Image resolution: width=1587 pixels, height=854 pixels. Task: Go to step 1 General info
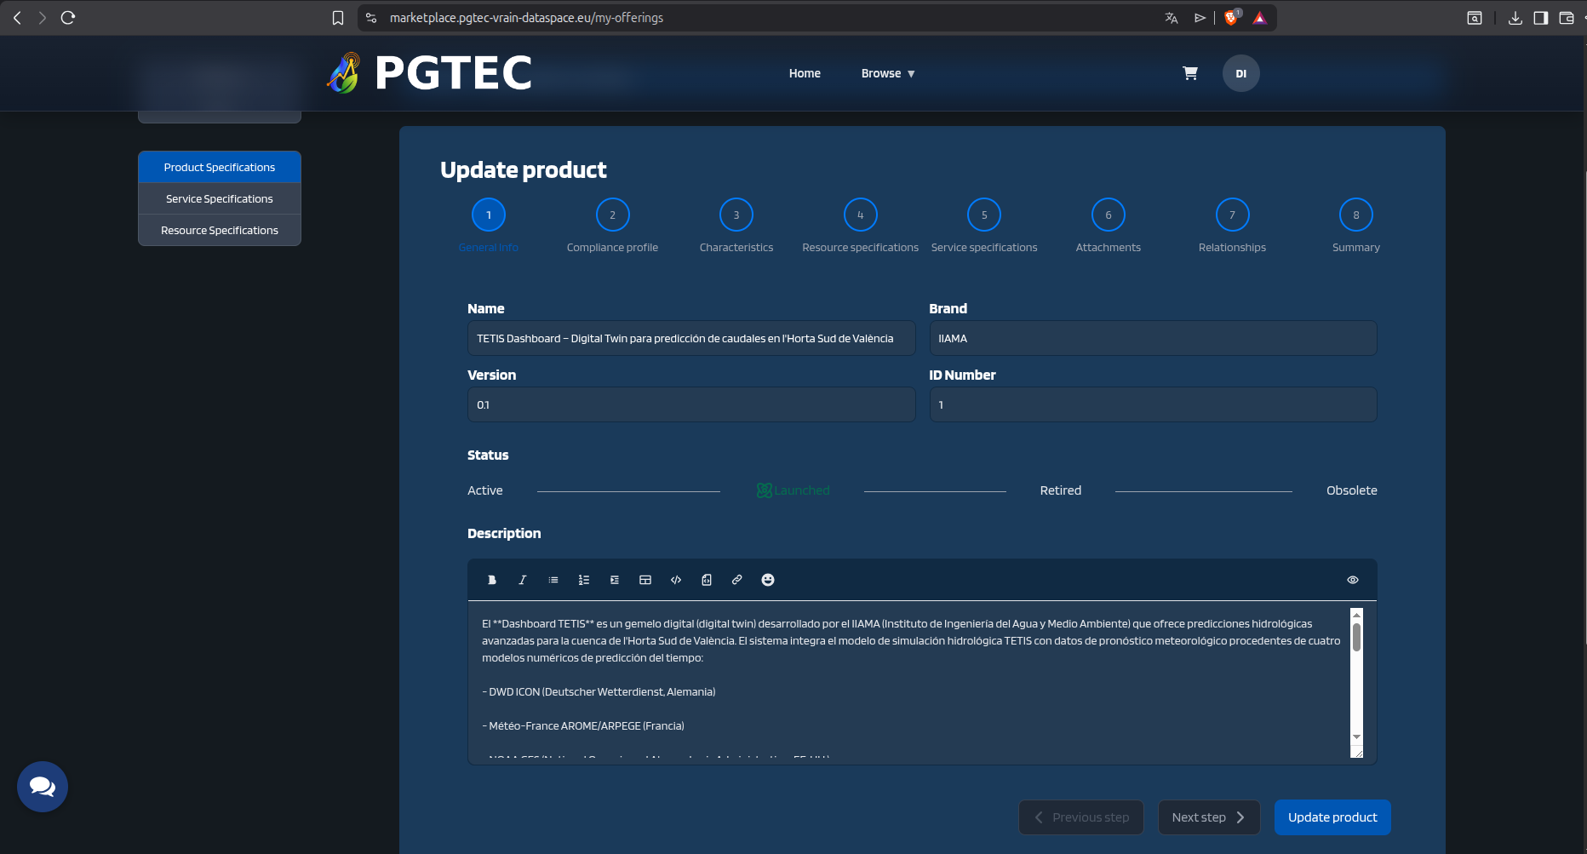(x=489, y=215)
